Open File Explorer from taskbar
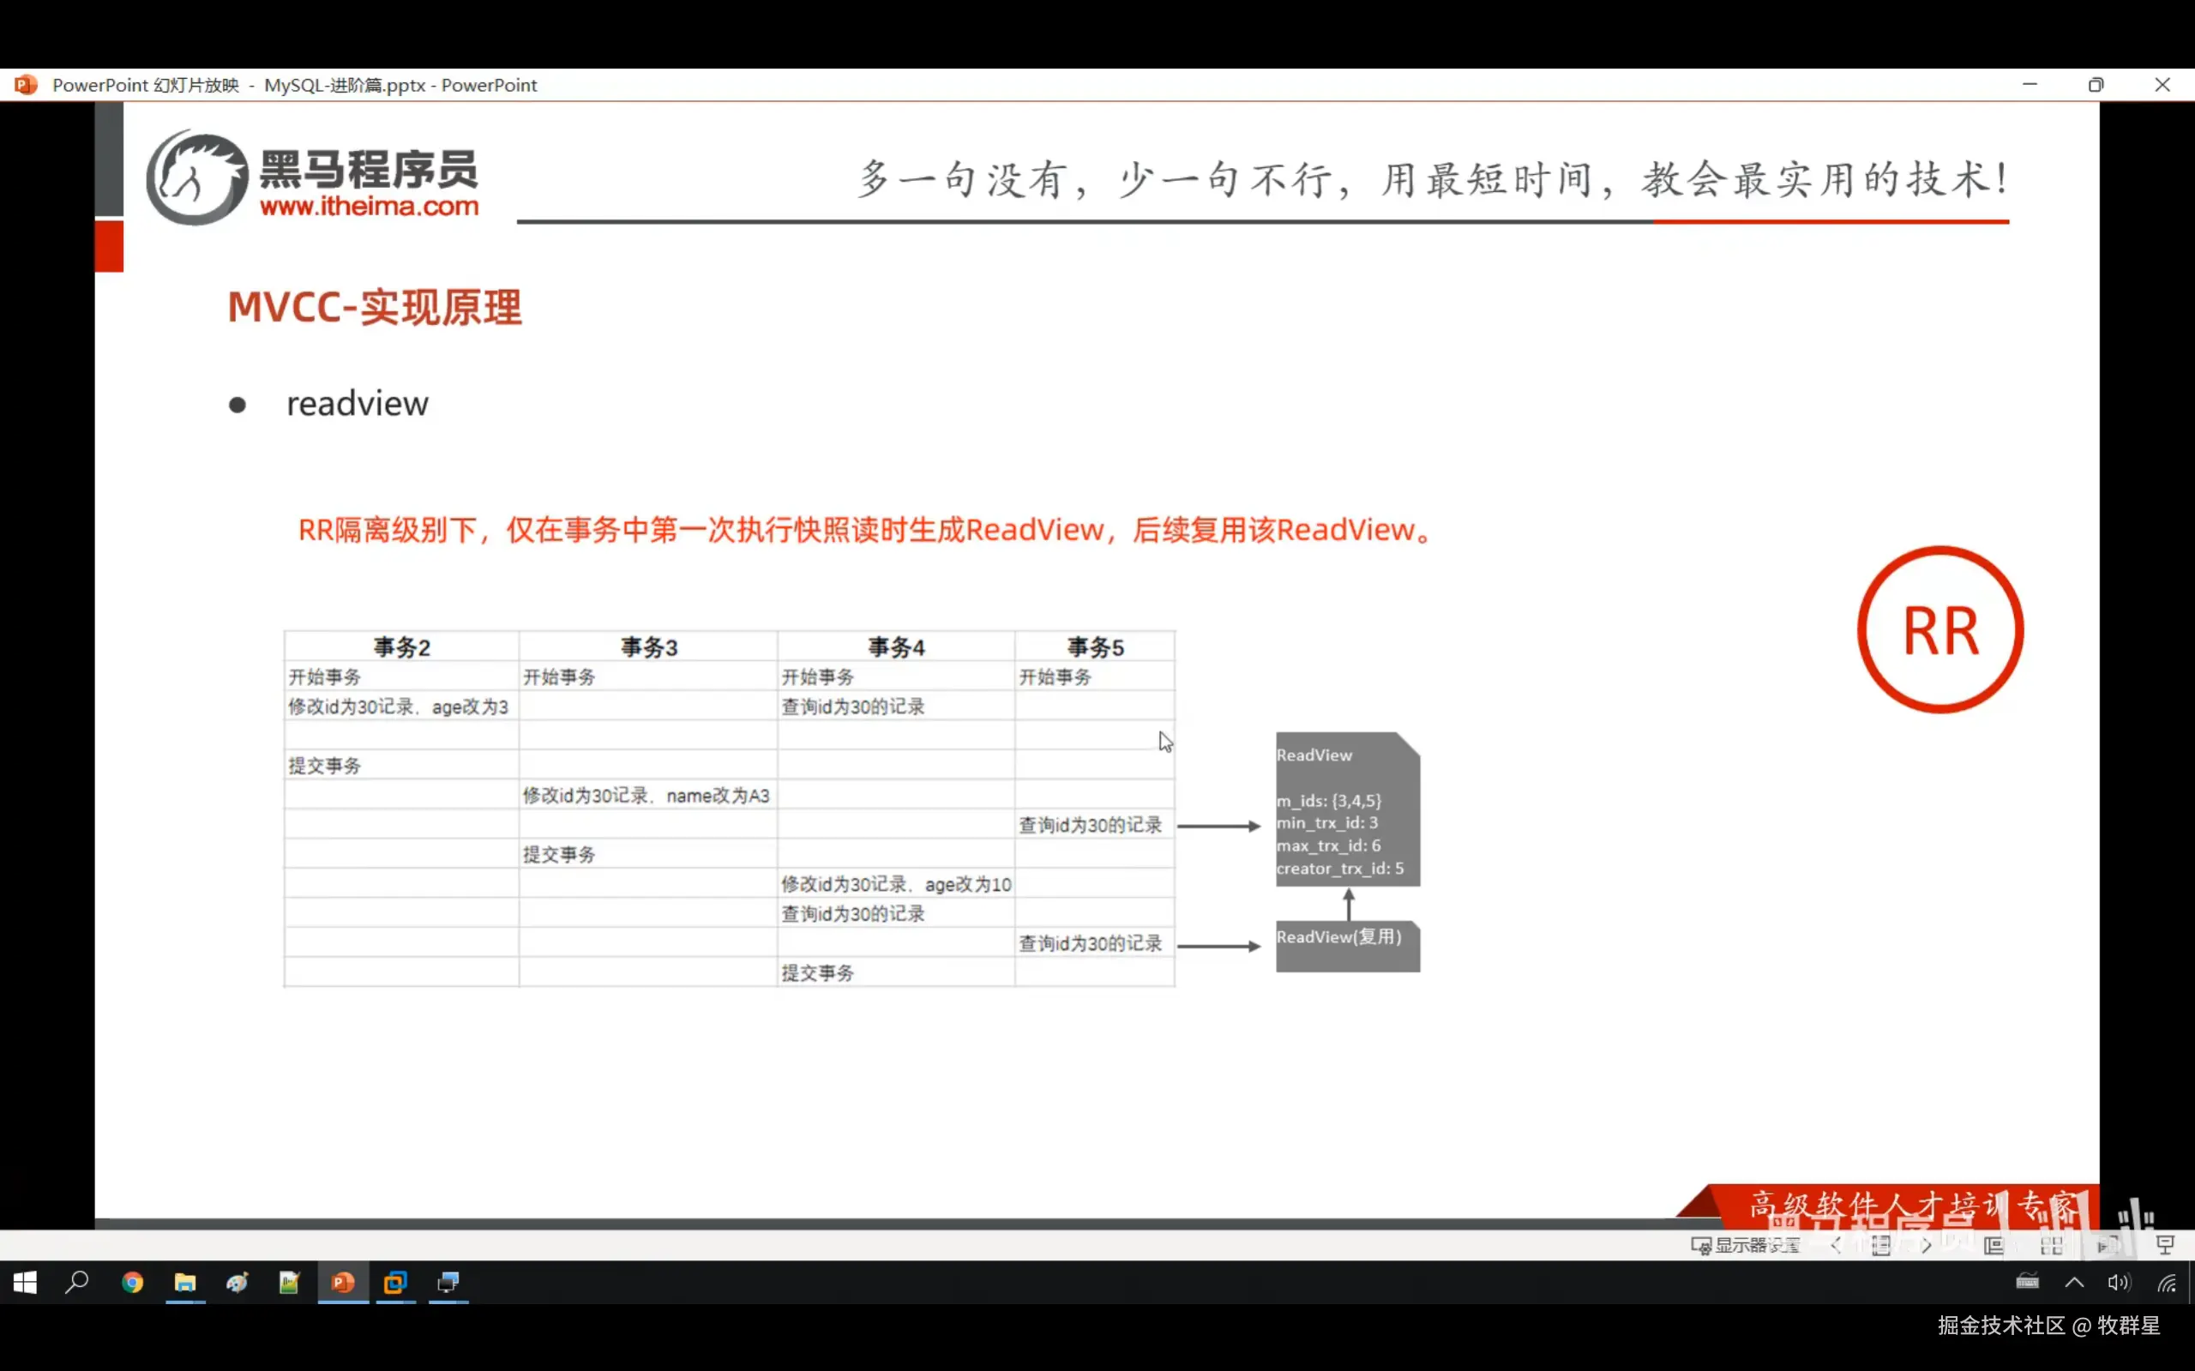 [x=185, y=1282]
